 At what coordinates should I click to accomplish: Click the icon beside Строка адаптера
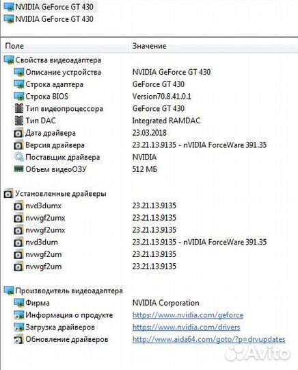tap(19, 84)
